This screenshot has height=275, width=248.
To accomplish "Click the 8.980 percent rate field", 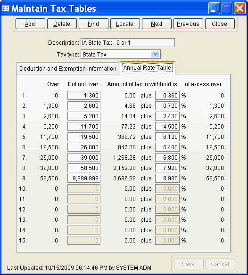I will 167,178.
